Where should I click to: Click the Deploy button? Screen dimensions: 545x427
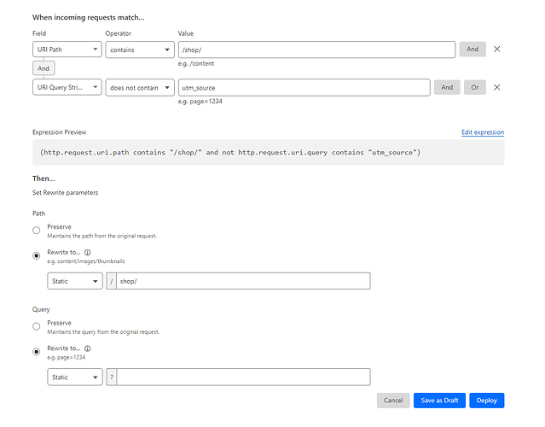tap(486, 401)
